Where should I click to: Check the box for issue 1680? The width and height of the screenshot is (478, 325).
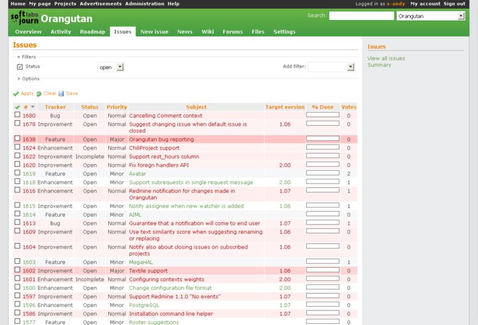pyautogui.click(x=17, y=115)
